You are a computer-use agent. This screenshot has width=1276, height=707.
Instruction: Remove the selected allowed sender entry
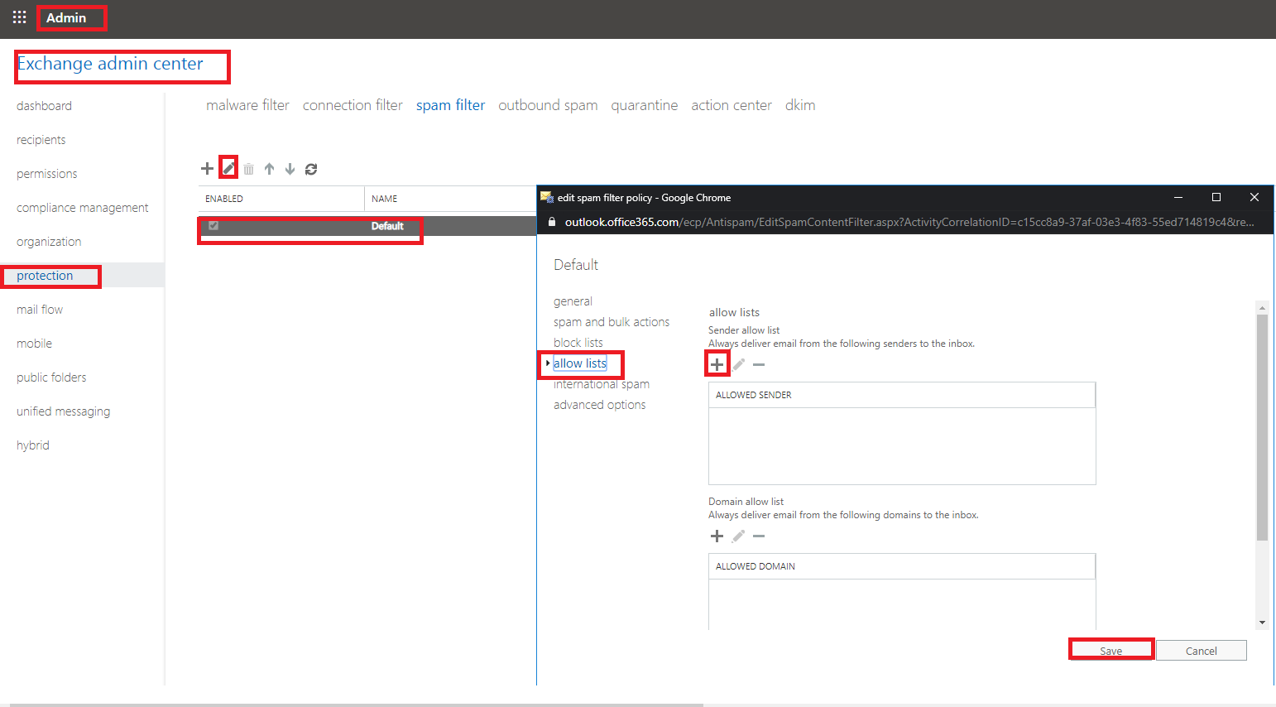coord(759,364)
